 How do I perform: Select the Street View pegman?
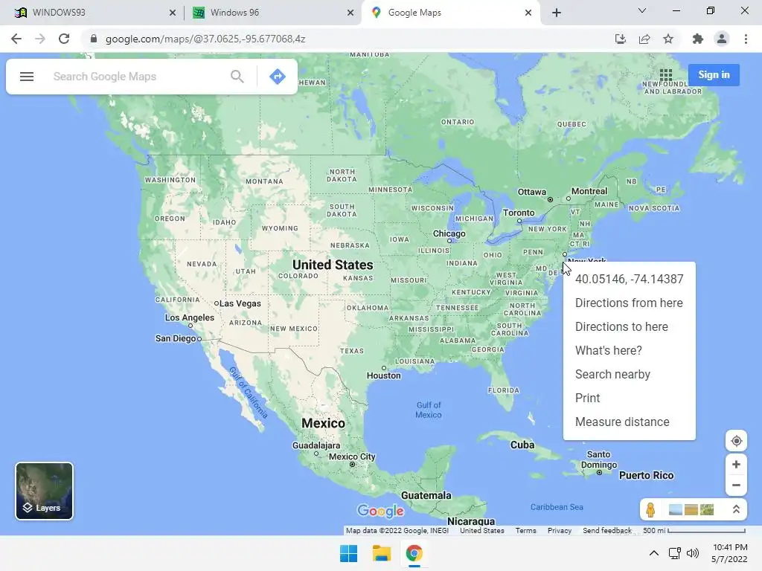tap(650, 510)
